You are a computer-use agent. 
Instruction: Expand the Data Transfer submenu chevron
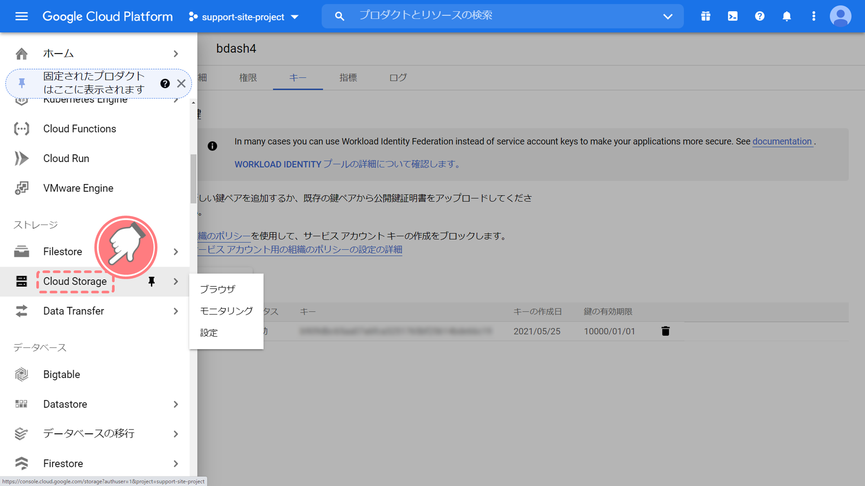coord(176,311)
